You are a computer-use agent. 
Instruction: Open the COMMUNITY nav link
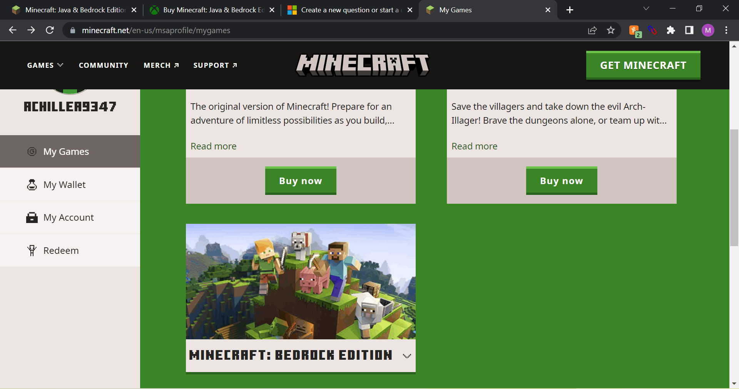tap(104, 65)
